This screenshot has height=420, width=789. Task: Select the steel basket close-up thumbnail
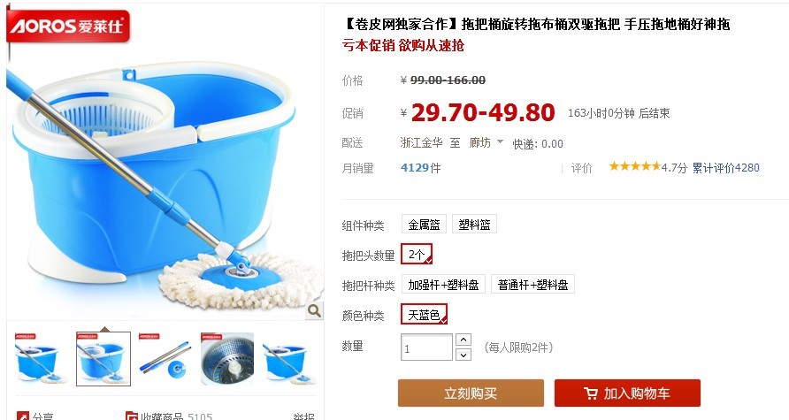227,359
